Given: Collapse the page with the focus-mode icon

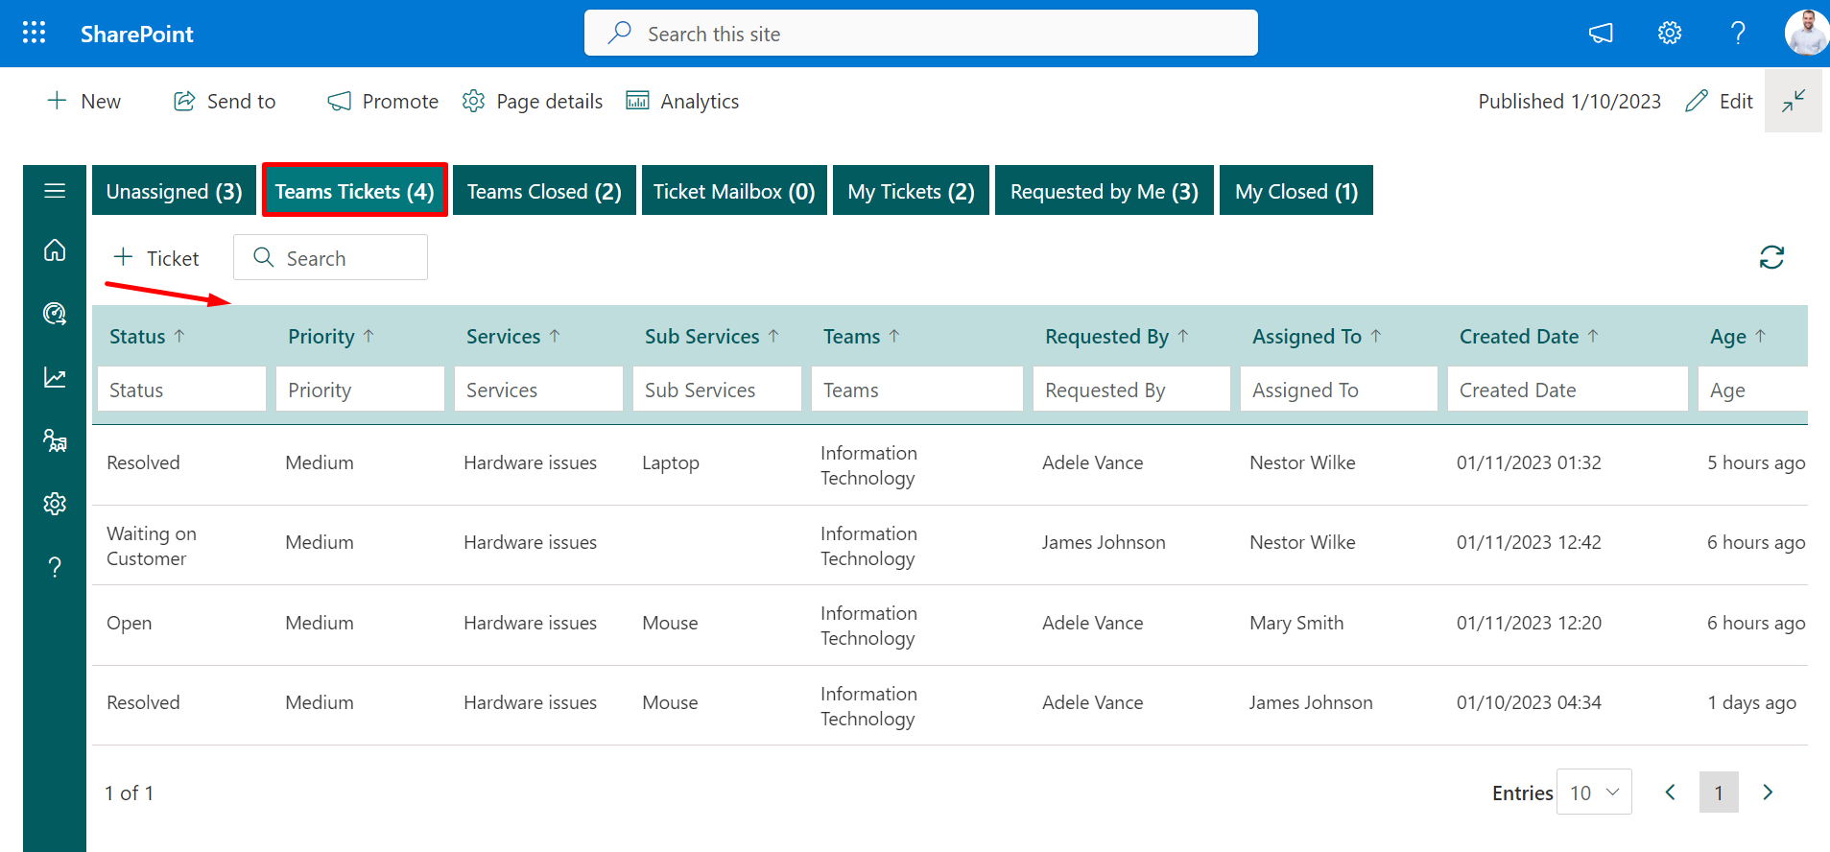Looking at the screenshot, I should pyautogui.click(x=1794, y=101).
